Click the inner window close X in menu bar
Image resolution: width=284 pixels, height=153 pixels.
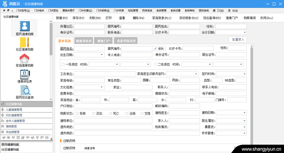pos(4,10)
